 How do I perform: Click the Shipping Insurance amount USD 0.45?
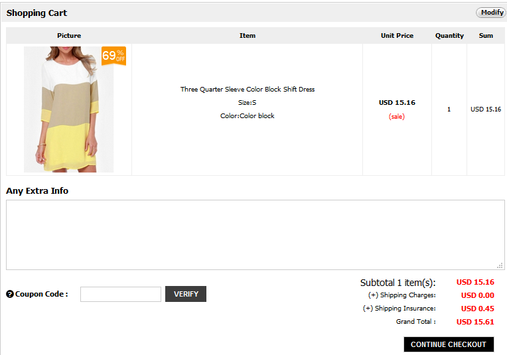click(478, 309)
